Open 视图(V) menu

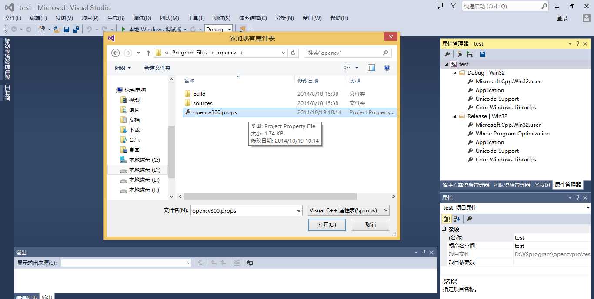(x=64, y=18)
